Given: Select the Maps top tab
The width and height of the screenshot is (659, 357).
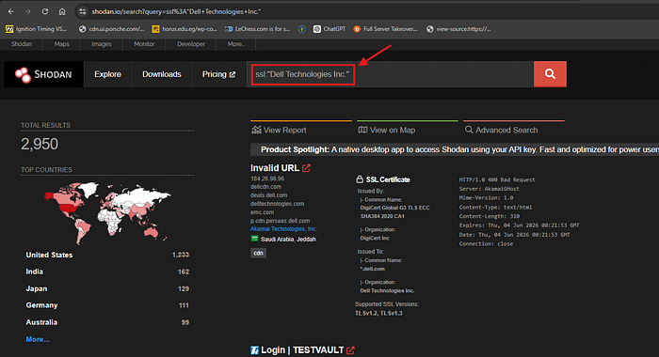Looking at the screenshot, I should coord(62,44).
